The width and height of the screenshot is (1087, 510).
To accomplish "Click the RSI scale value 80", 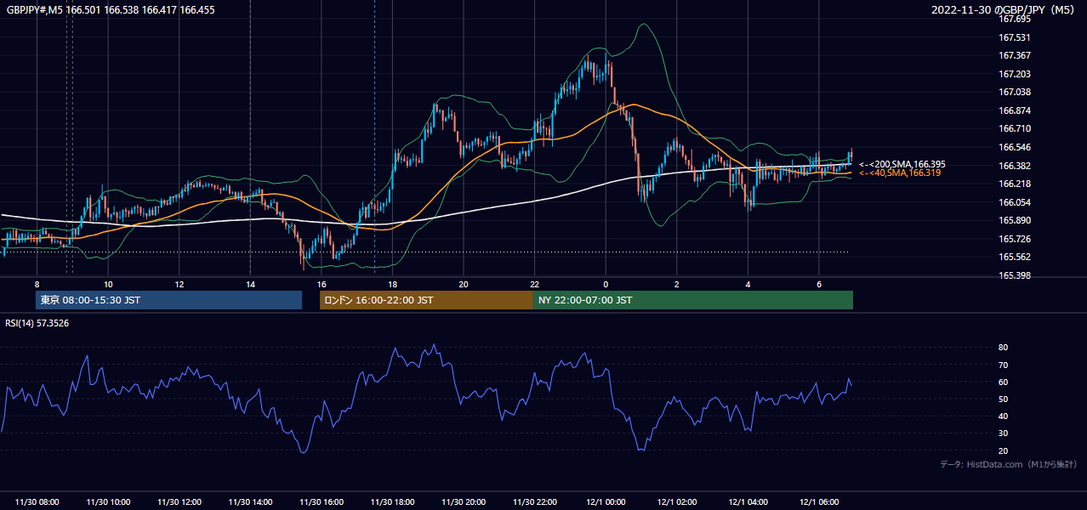I will [1003, 348].
